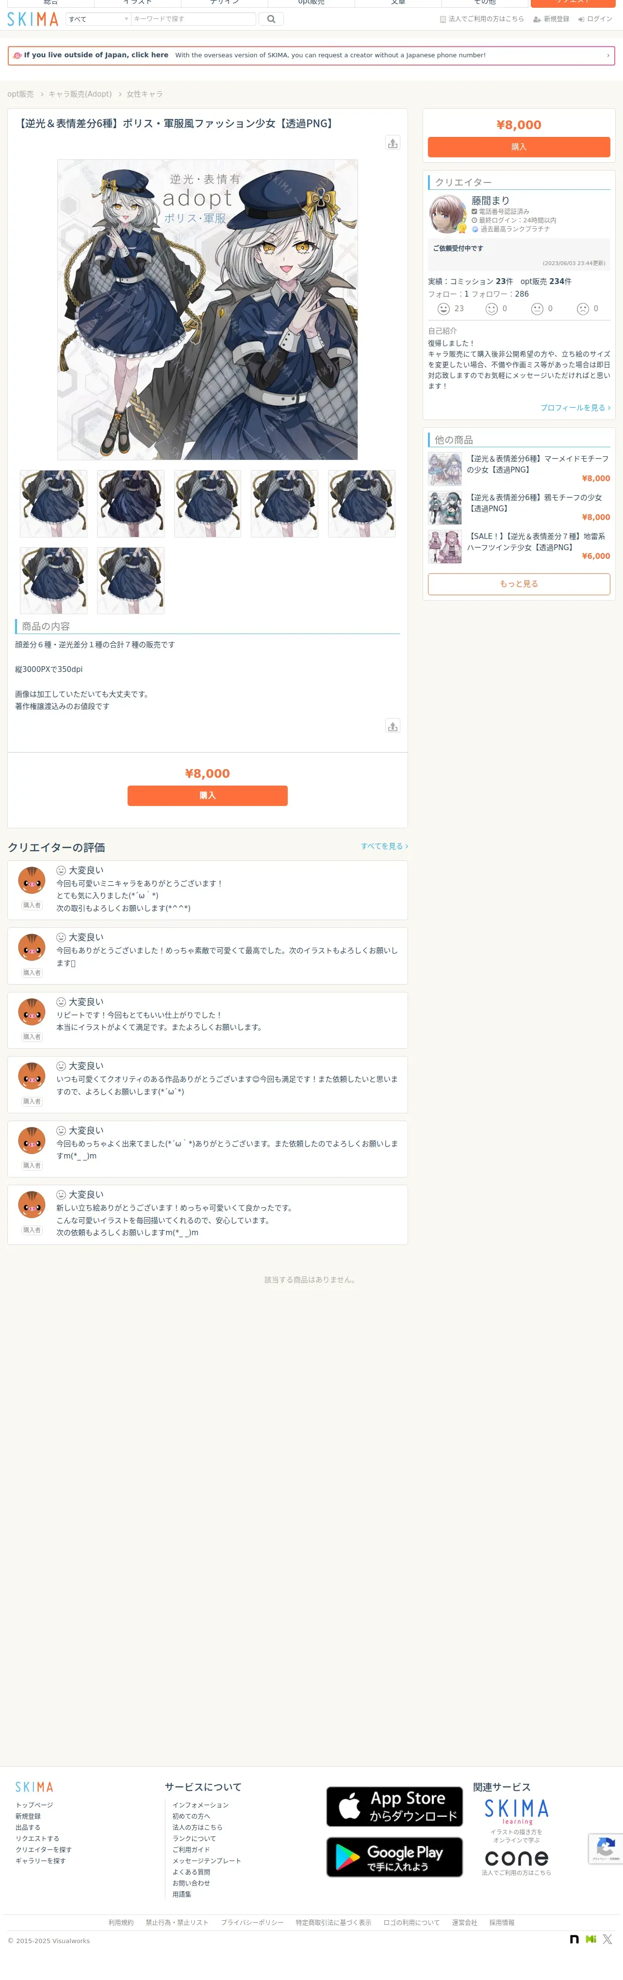Open 法人でご利用の方はこちら in the header

(482, 19)
